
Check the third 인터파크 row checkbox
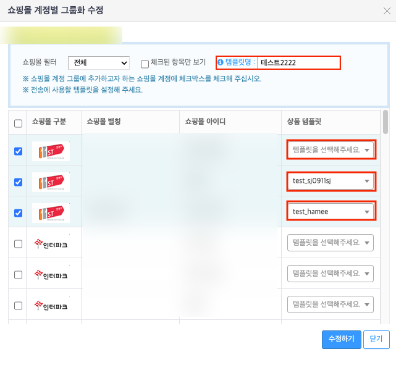[x=18, y=306]
